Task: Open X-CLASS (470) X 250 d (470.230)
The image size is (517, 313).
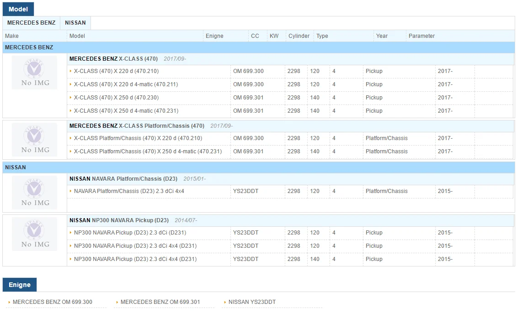Action: 116,98
